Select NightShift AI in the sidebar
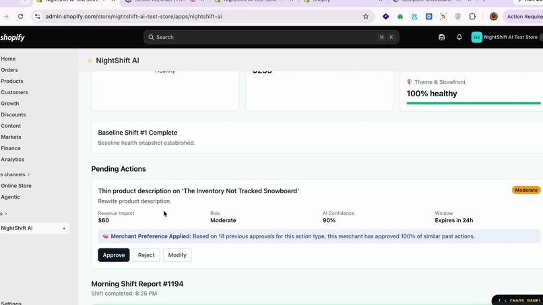The height and width of the screenshot is (305, 543). click(17, 228)
